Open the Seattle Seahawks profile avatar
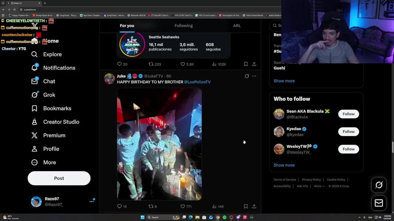394x221 pixels. pos(132,45)
